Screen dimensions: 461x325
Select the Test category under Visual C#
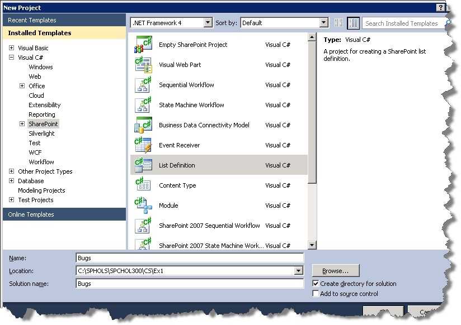[x=34, y=143]
